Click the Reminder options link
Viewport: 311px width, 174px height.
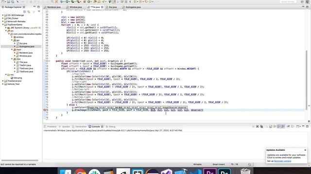pyautogui.click(x=282, y=161)
